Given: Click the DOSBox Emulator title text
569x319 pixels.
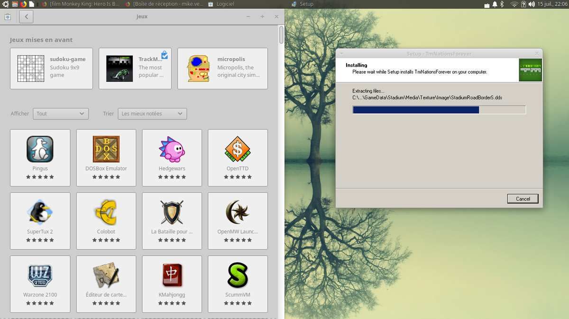Looking at the screenshot, I should [x=106, y=168].
